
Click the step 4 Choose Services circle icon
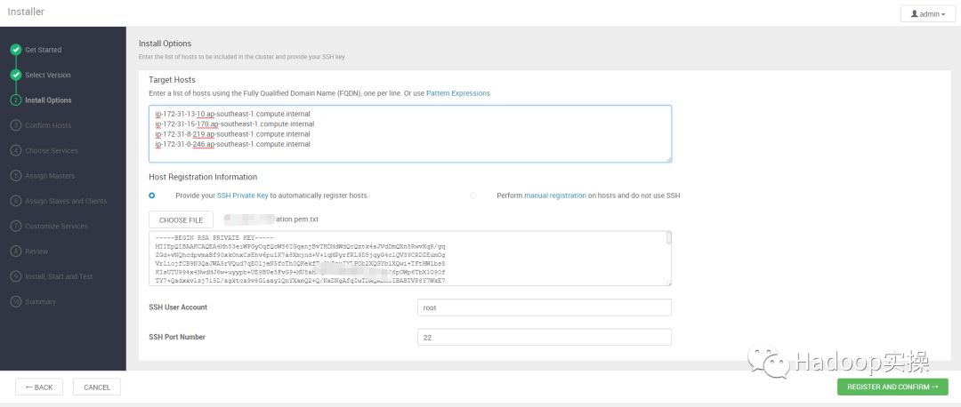tap(15, 151)
